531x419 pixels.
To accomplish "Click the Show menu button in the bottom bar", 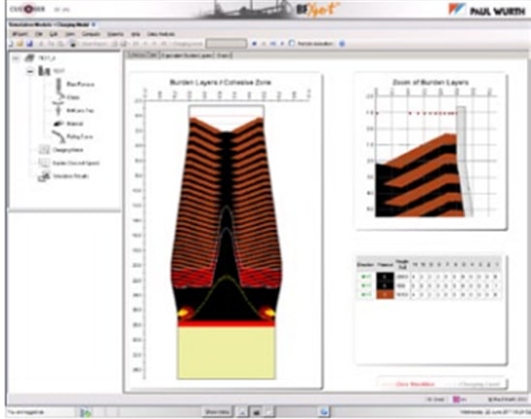I will pos(217,412).
